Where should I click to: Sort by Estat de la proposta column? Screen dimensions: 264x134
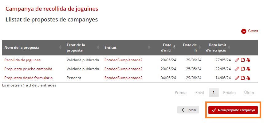click(83, 48)
